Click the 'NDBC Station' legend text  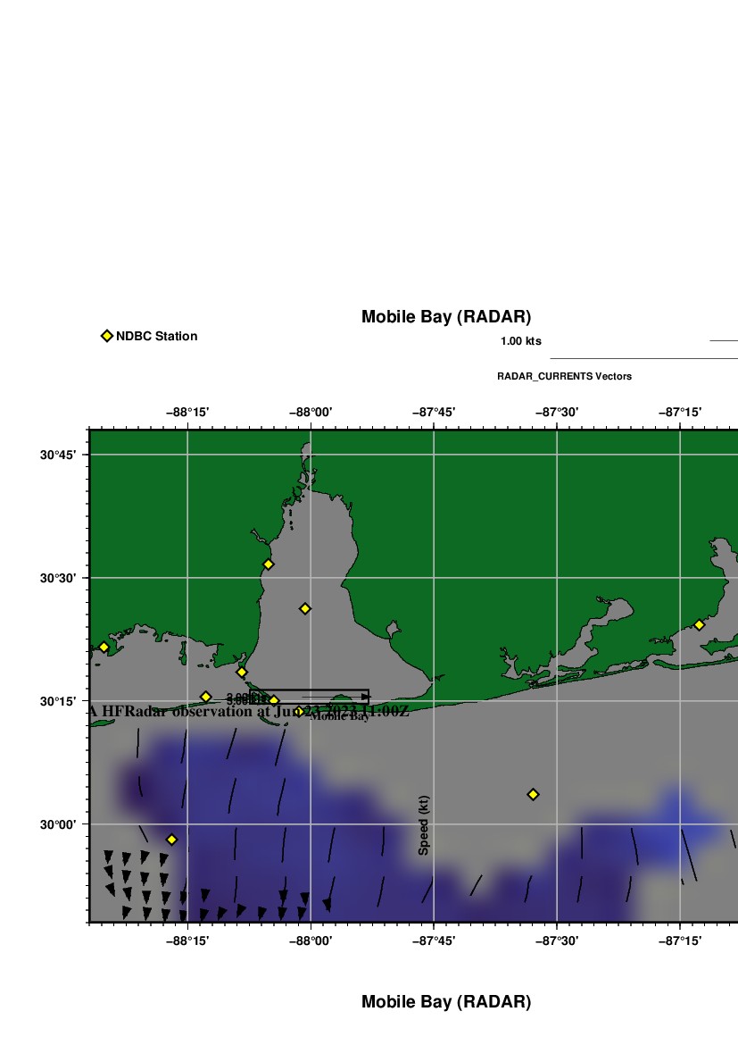click(156, 337)
